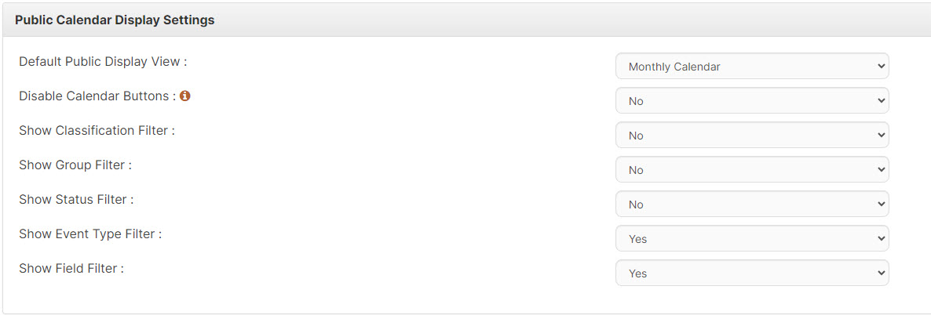The image size is (931, 315).
Task: Click the Show Event Type Filter label
Action: click(90, 234)
